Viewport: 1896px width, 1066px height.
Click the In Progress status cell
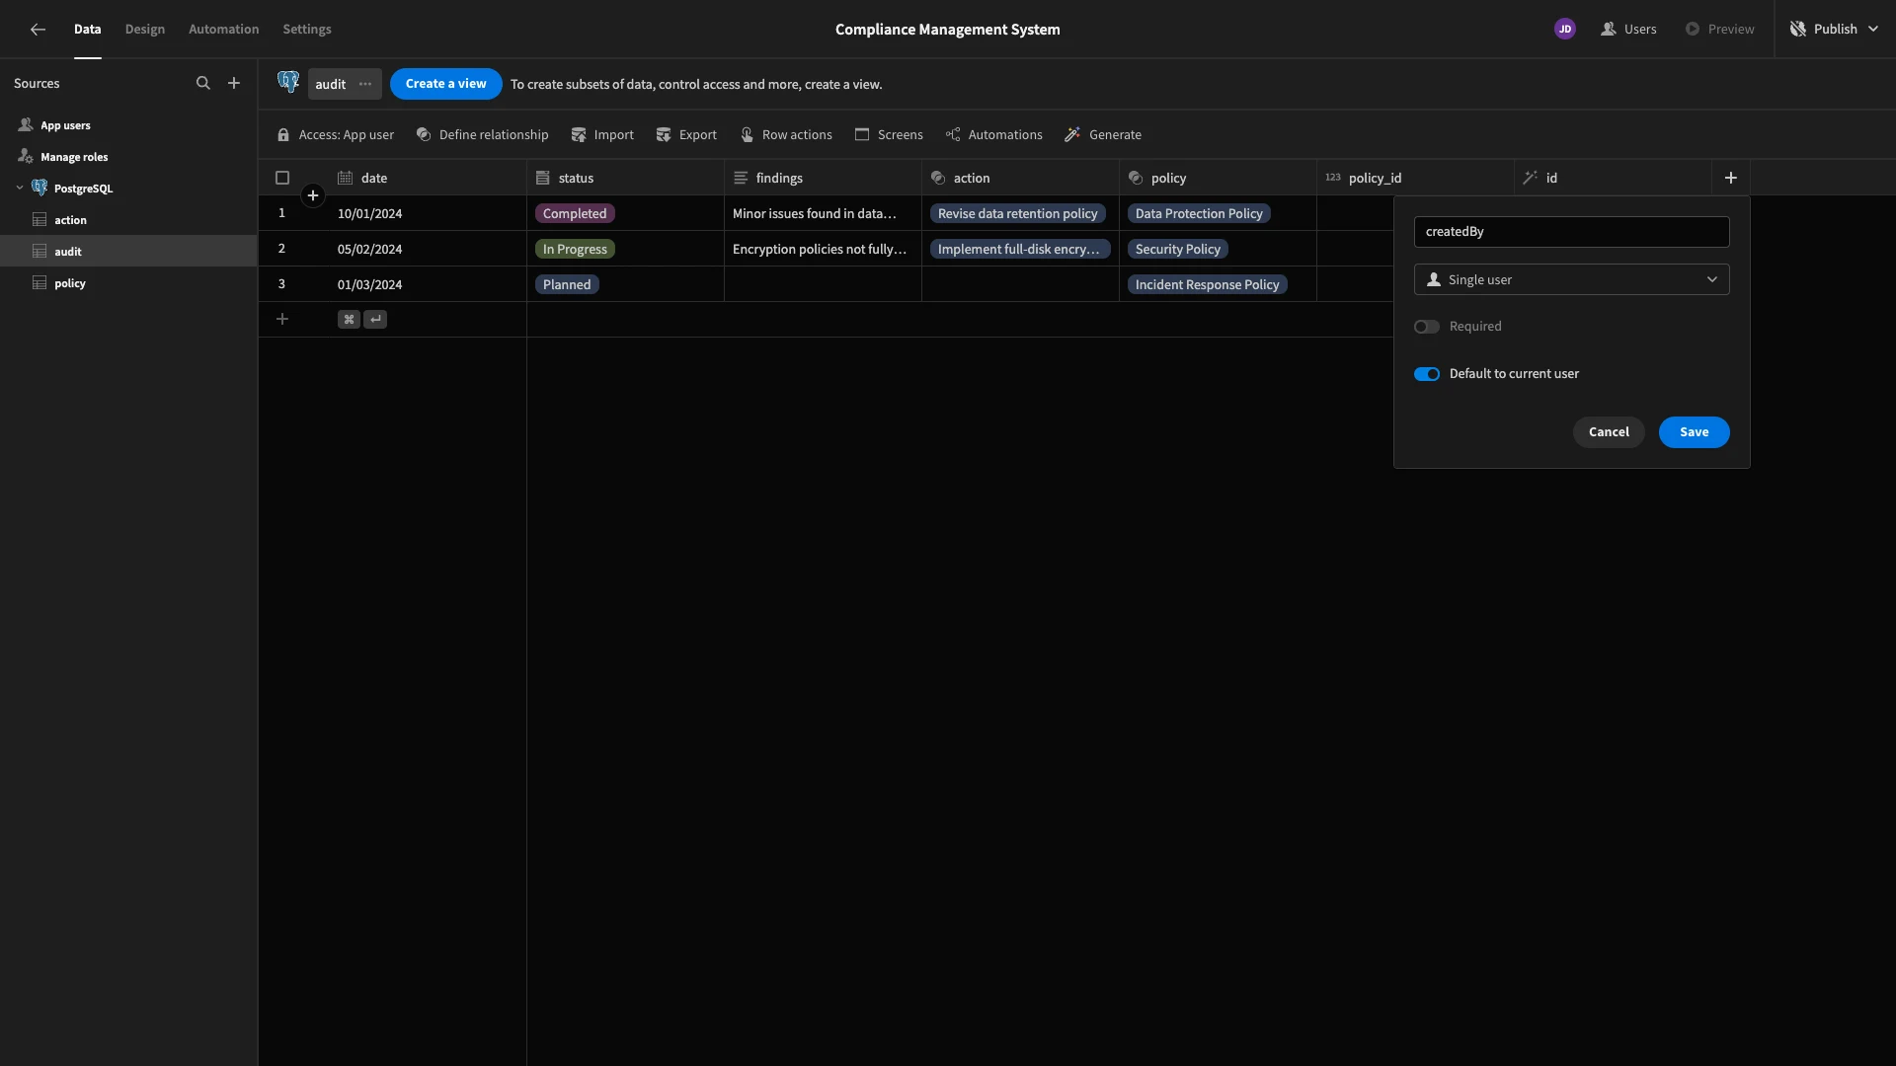click(x=625, y=249)
